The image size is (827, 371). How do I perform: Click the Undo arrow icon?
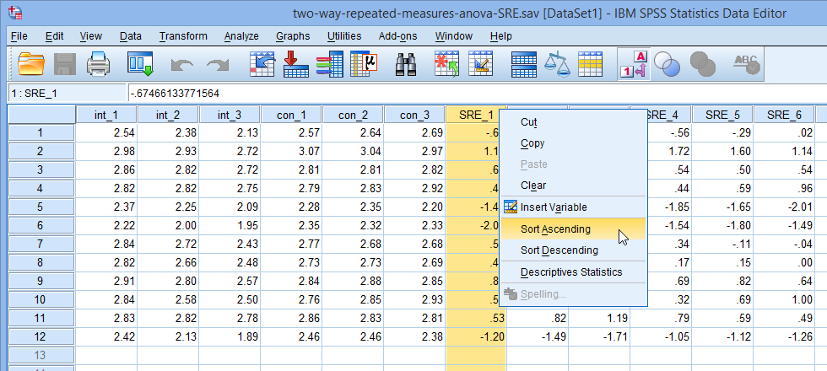pos(181,65)
